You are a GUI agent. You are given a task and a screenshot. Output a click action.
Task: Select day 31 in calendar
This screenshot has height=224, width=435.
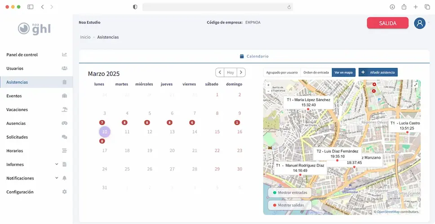pyautogui.click(x=105, y=188)
